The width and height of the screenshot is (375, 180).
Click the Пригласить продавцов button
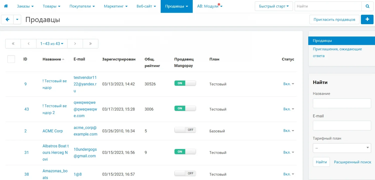pyautogui.click(x=334, y=19)
